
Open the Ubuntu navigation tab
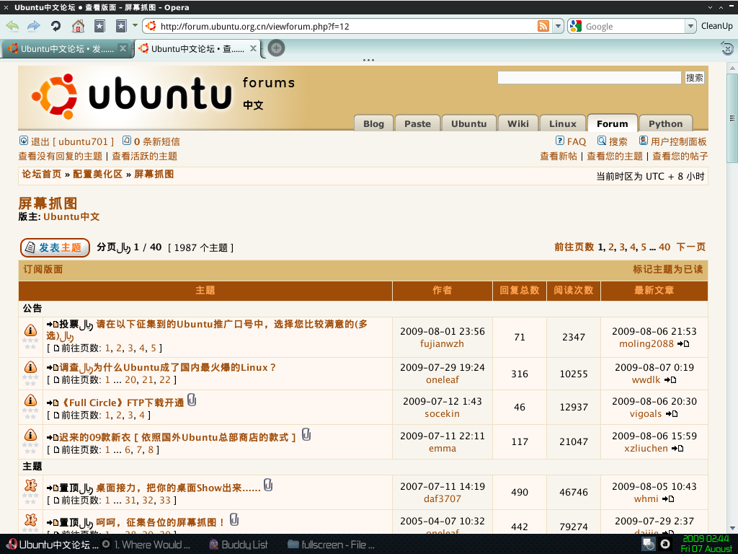(x=468, y=123)
